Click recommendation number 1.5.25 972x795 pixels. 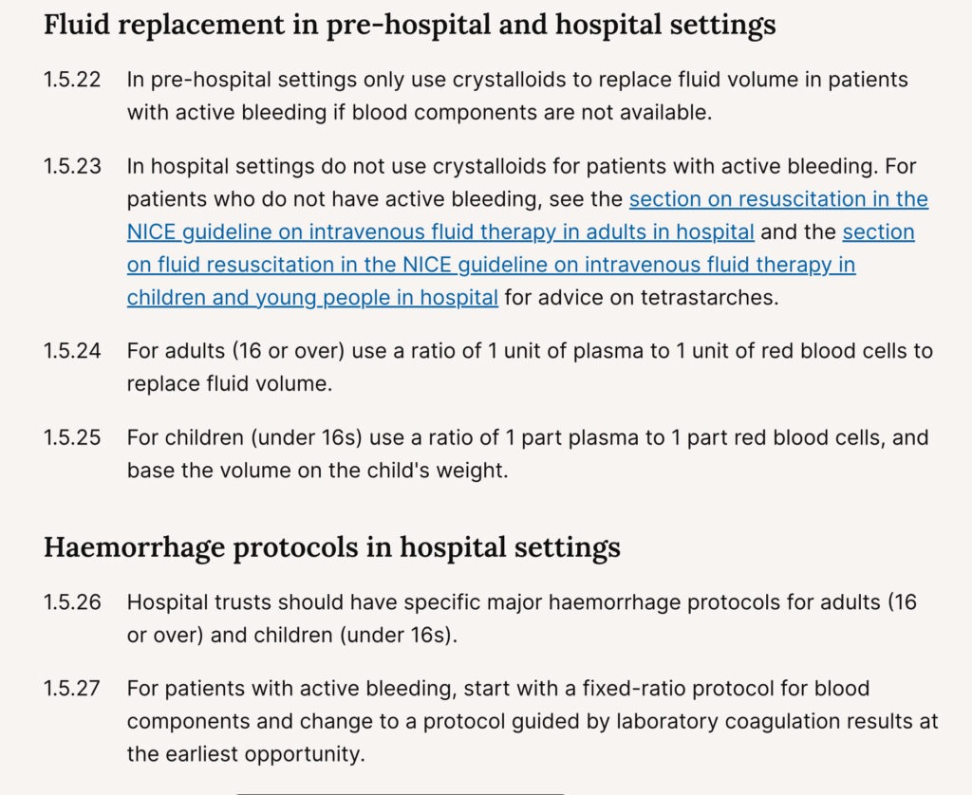(72, 438)
